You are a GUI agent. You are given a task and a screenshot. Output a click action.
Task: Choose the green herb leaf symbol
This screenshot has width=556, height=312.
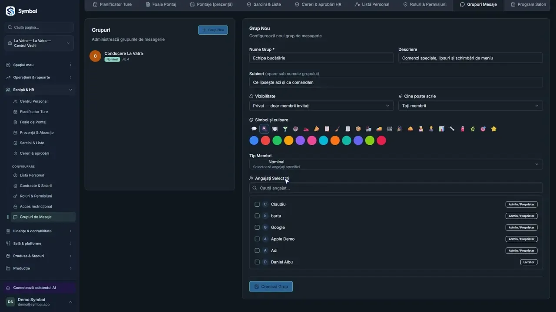pos(473,129)
